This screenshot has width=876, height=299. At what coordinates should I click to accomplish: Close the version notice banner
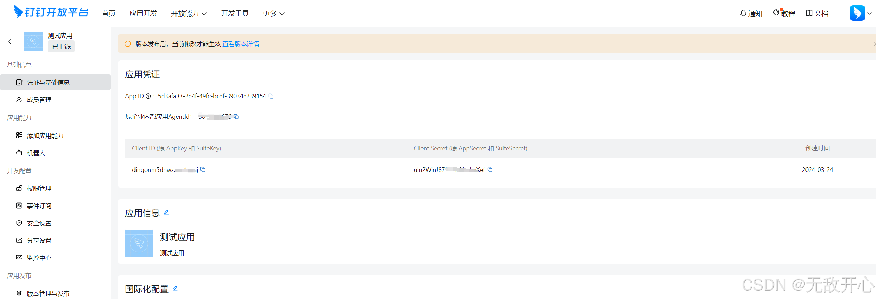874,44
